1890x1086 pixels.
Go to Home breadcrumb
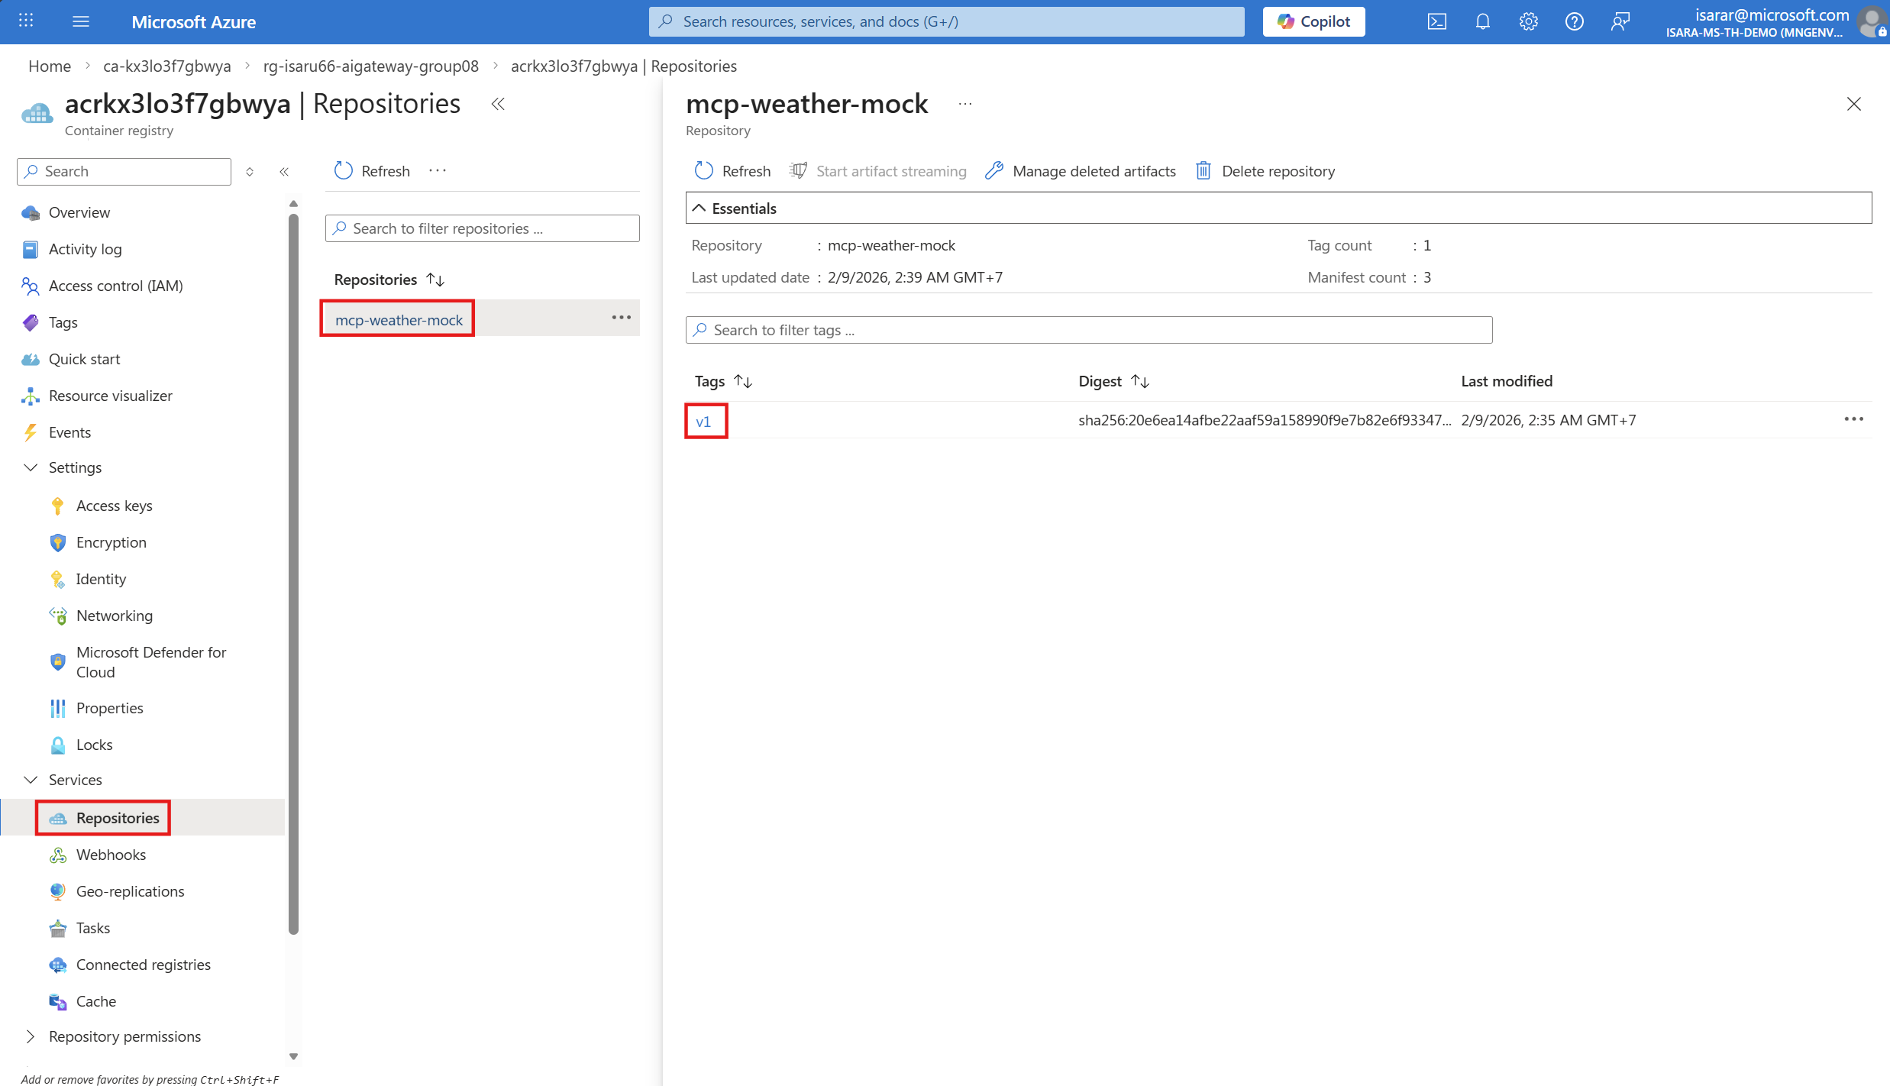50,66
